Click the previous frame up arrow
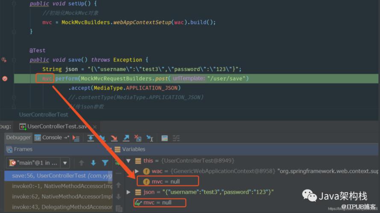 [x=81, y=163]
